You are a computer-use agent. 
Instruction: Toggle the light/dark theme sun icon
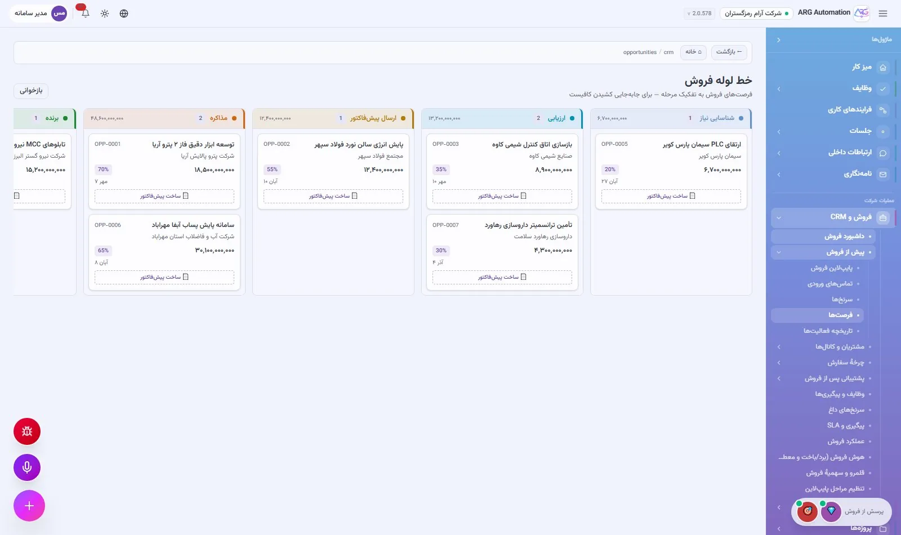pos(105,14)
